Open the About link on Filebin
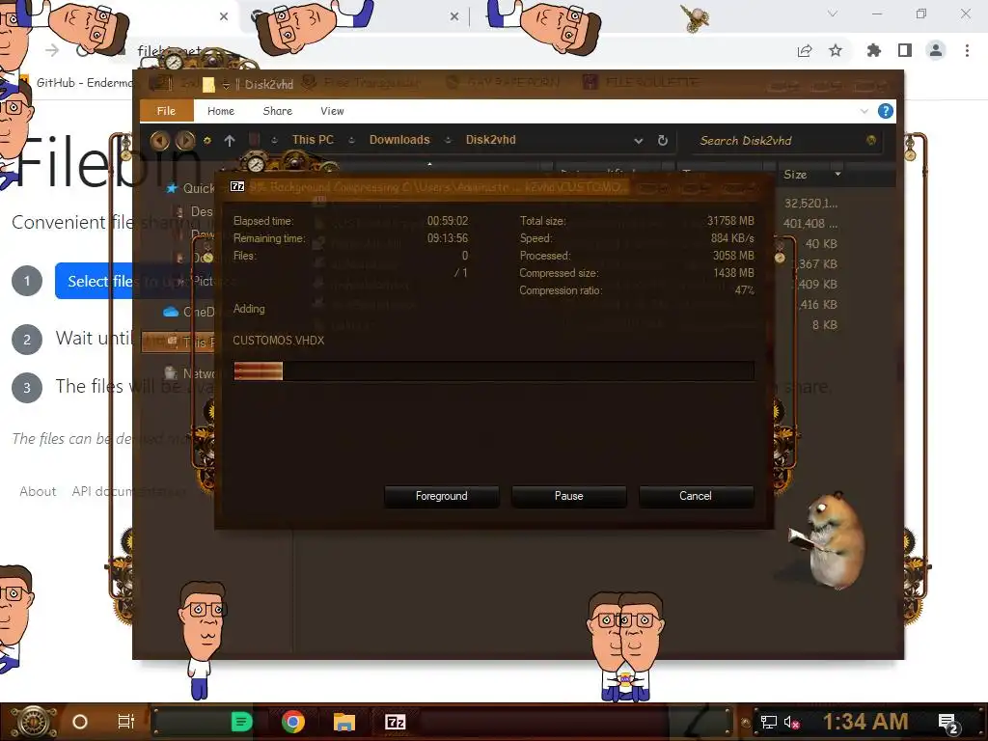This screenshot has width=988, height=741. 38,491
